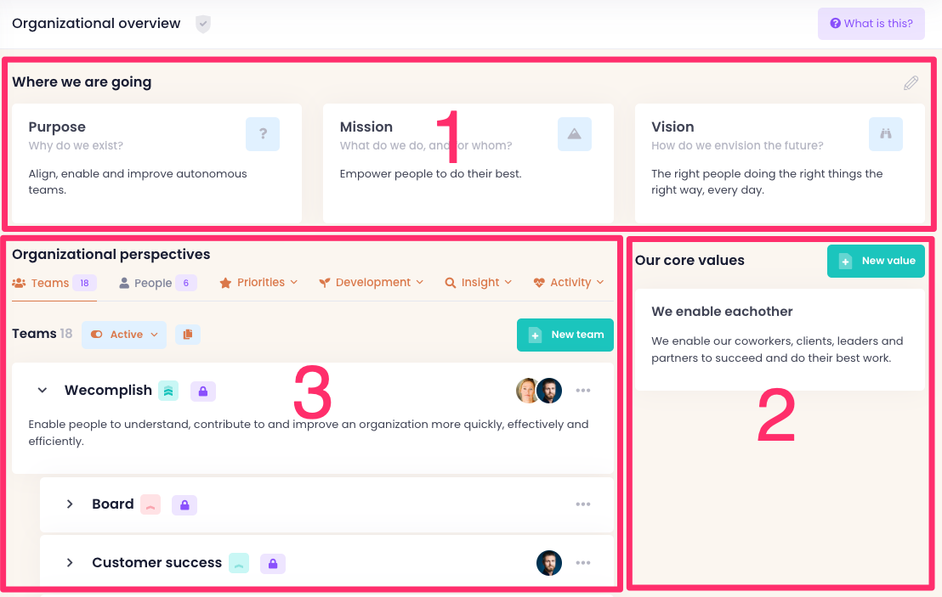Open the We enable eachother value card
The height and width of the screenshot is (597, 942).
tap(779, 339)
